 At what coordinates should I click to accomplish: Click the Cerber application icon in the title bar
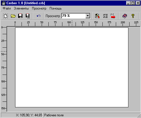click(x=4, y=3)
